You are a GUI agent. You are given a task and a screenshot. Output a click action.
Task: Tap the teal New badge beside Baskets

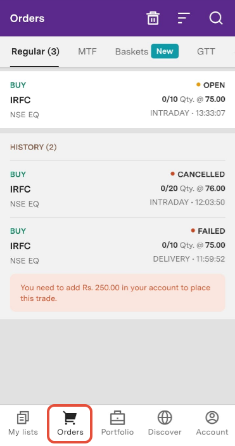165,51
